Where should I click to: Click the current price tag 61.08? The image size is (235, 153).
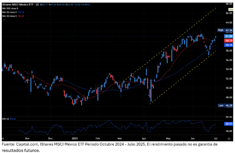(229, 36)
